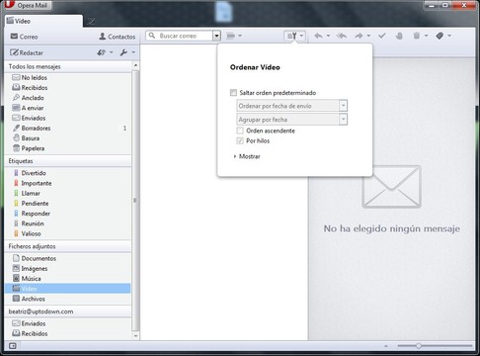Toggle the Orden ascendente checkbox
This screenshot has height=356, width=480.
click(x=240, y=131)
